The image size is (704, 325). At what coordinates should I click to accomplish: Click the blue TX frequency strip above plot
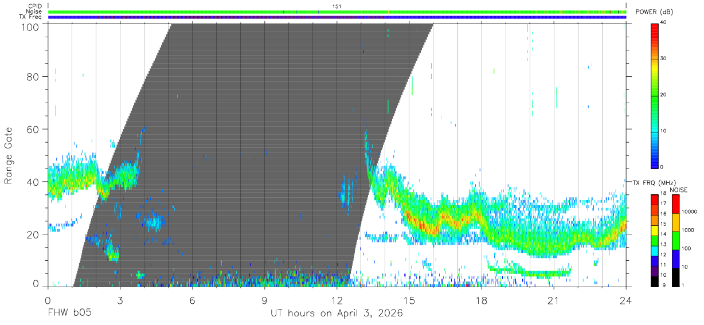337,17
